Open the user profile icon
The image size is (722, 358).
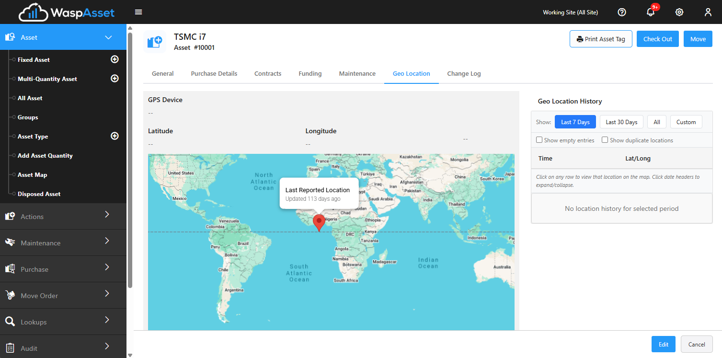[708, 12]
